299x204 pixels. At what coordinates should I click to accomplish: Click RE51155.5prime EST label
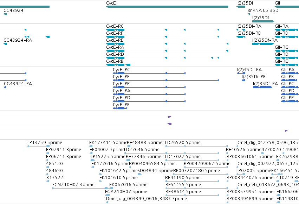pyautogui.click(x=183, y=185)
